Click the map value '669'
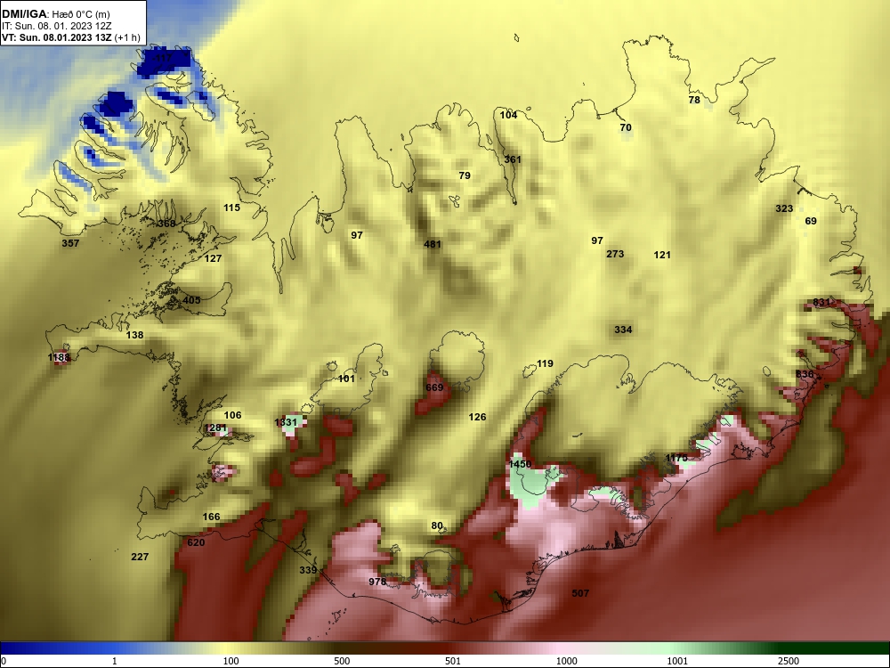Viewport: 890px width, 668px height. (x=434, y=387)
